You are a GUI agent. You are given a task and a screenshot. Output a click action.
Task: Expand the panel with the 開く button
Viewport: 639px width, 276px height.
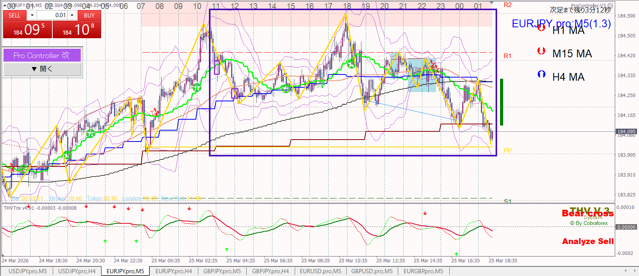(x=42, y=69)
